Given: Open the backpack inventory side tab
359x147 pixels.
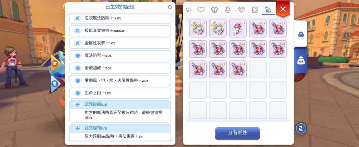Looking at the screenshot, I should coord(300,34).
